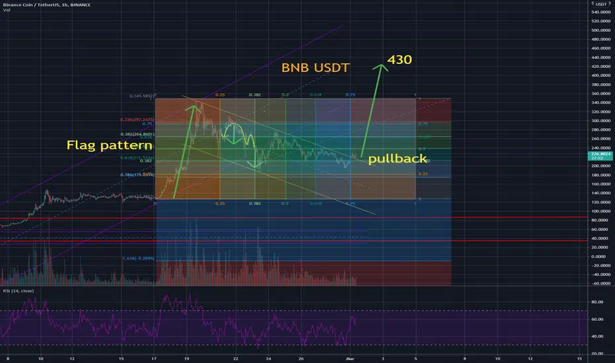This screenshot has height=363, width=615.
Task: Click date 3 on the time axis
Action: (x=383, y=358)
